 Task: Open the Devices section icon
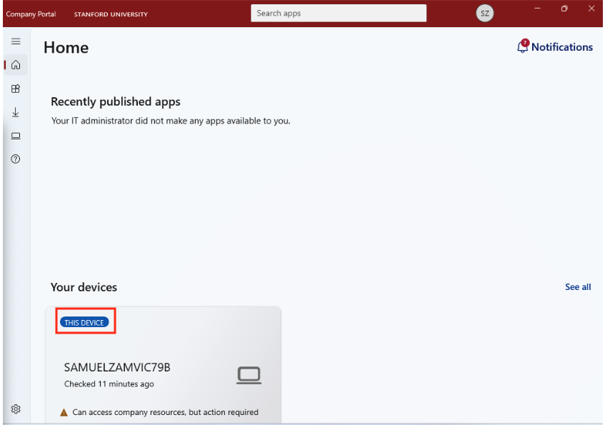click(15, 136)
